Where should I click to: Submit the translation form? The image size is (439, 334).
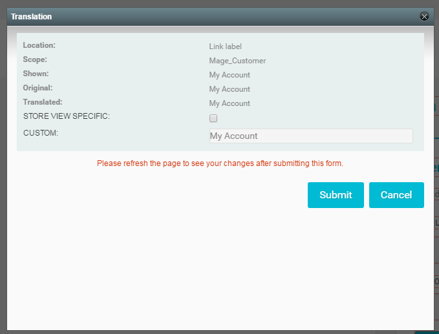pyautogui.click(x=336, y=195)
